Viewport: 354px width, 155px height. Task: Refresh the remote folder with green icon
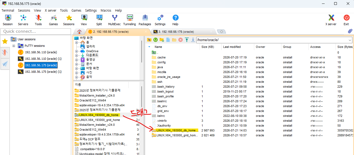tap(156, 40)
